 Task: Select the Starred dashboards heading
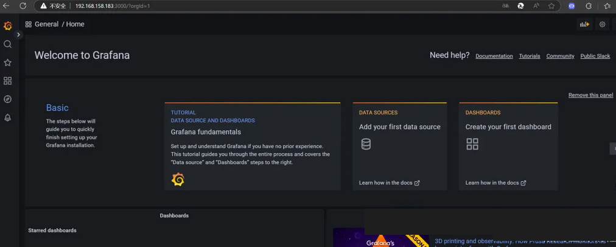coord(52,231)
